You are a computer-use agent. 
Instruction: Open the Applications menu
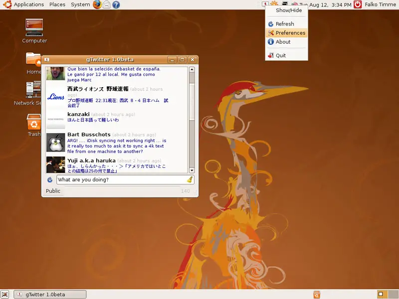click(29, 4)
